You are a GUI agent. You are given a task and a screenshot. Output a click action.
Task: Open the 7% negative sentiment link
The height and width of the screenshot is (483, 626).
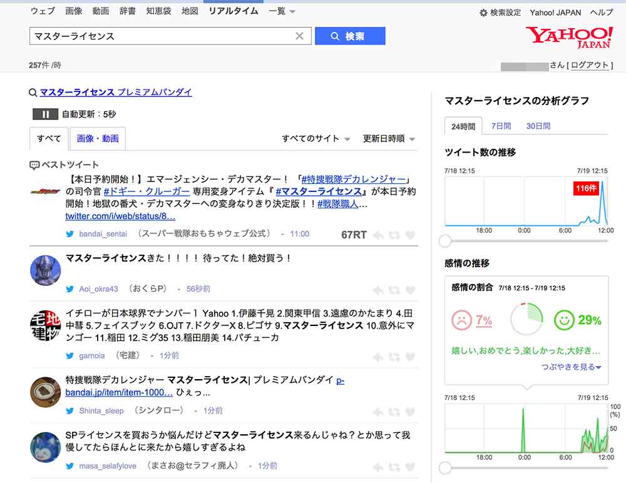[x=483, y=320]
